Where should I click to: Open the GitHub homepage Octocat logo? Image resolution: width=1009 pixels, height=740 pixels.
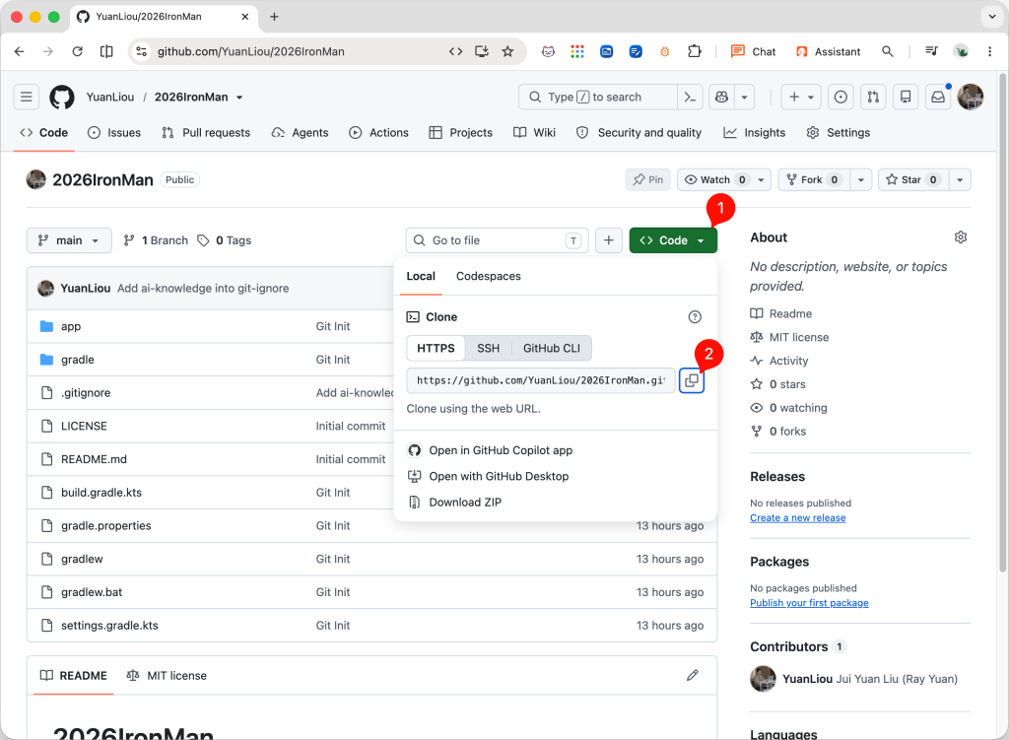[62, 98]
